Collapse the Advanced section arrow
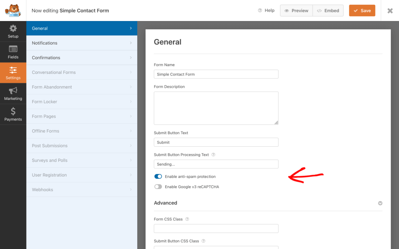399x249 pixels. tap(380, 203)
